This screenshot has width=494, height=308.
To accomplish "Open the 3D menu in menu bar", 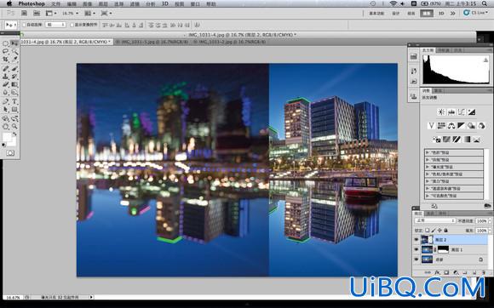I will pos(164,3).
